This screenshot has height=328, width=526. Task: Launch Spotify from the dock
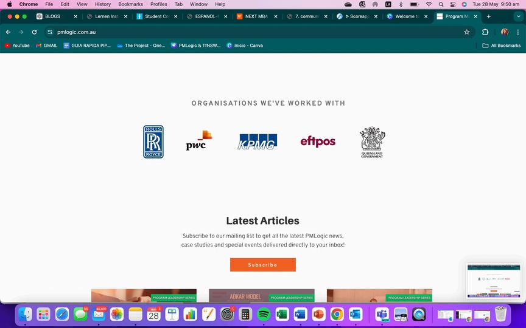tap(264, 314)
